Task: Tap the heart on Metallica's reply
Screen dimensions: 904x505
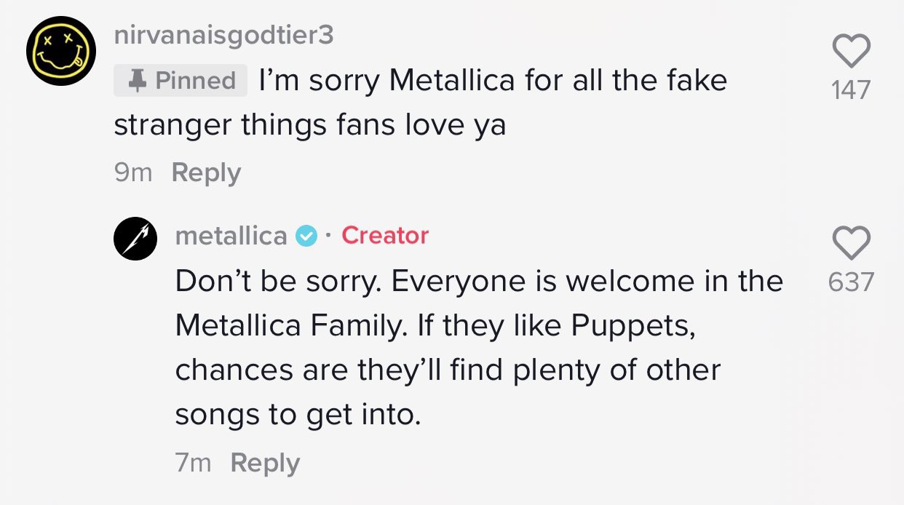Action: pos(851,242)
